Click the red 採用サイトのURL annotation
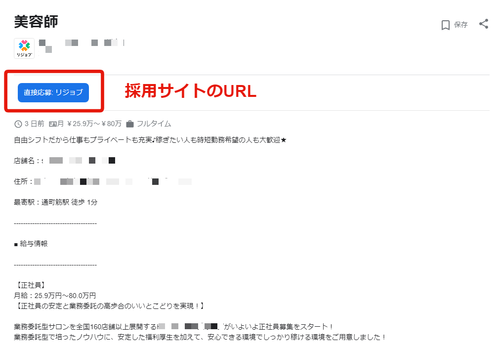The image size is (499, 347). [191, 91]
